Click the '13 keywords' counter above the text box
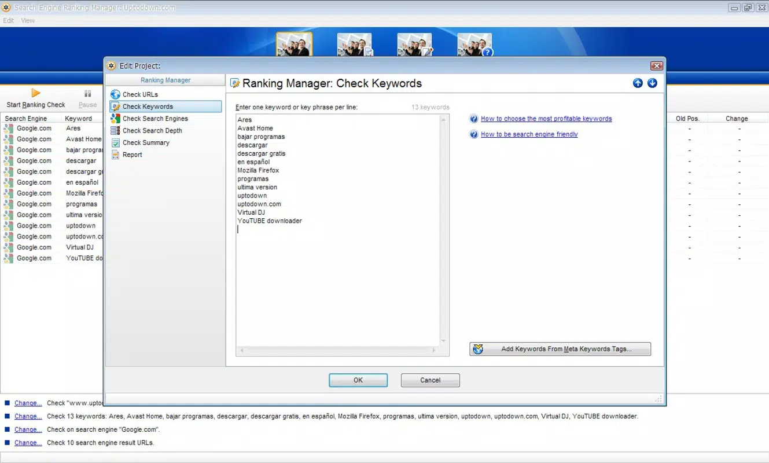This screenshot has height=463, width=769. click(x=431, y=107)
